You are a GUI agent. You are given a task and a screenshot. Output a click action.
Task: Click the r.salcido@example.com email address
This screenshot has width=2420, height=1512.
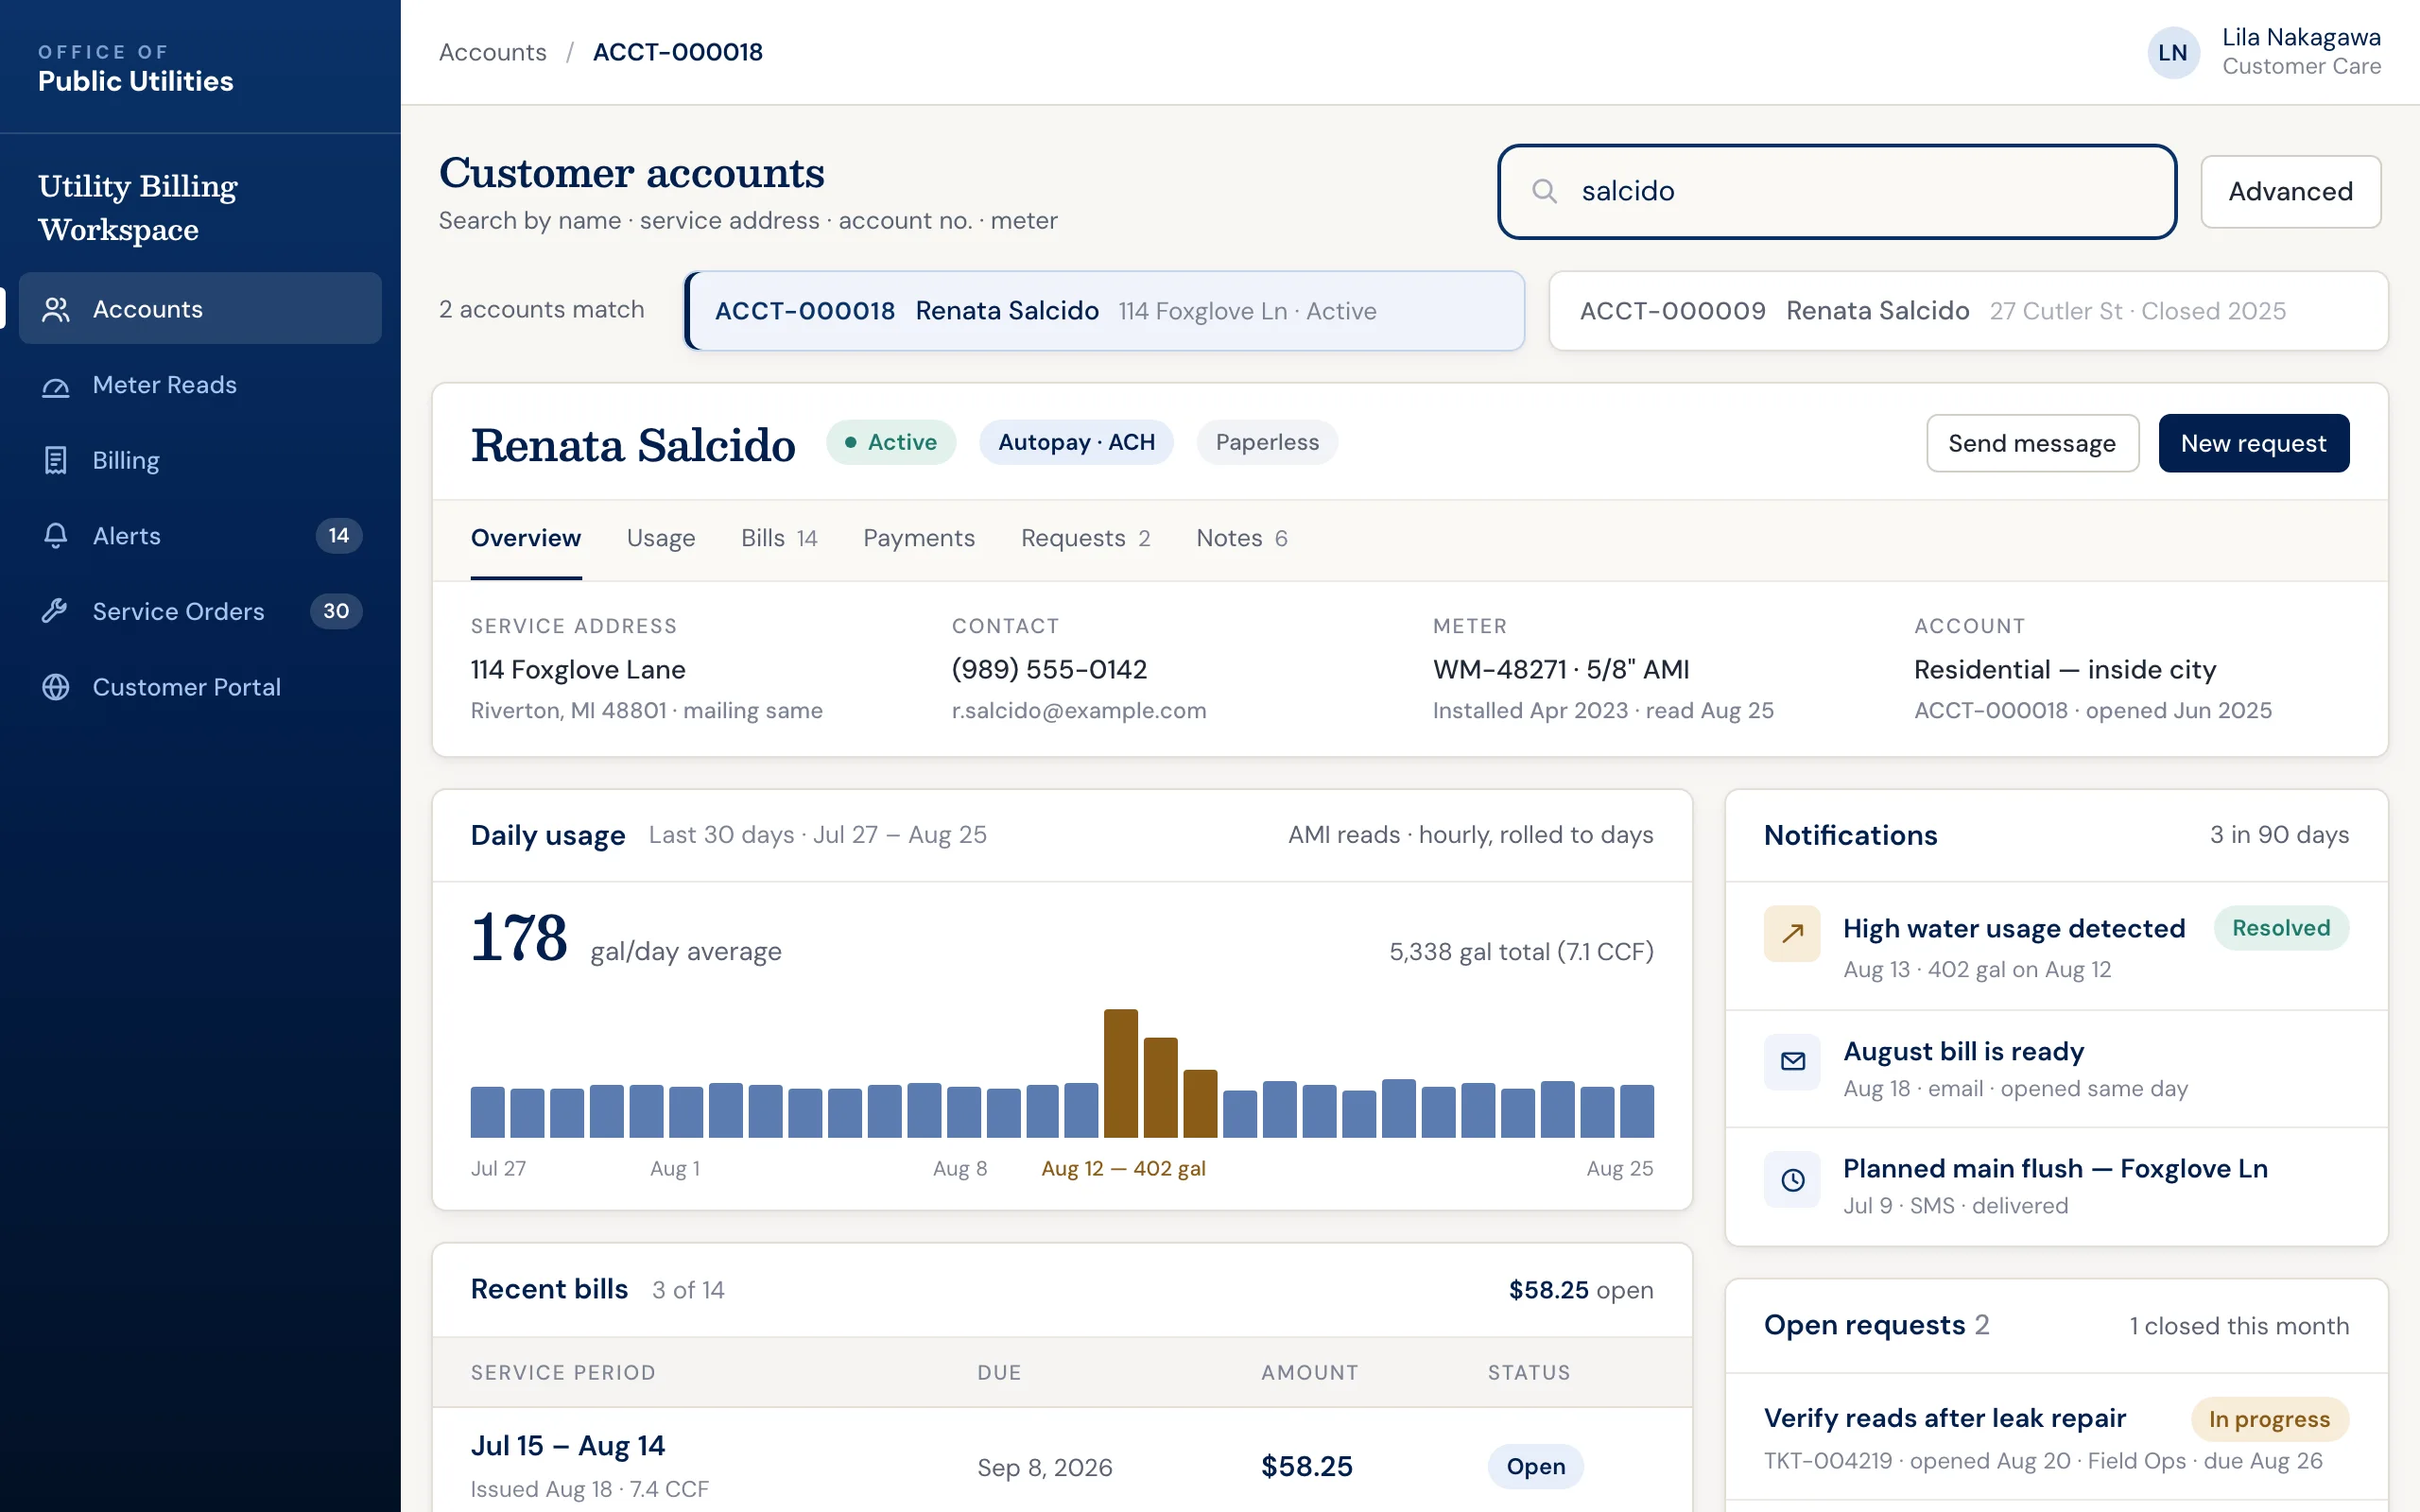pyautogui.click(x=1079, y=710)
